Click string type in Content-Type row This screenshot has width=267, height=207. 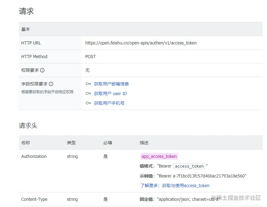click(72, 199)
